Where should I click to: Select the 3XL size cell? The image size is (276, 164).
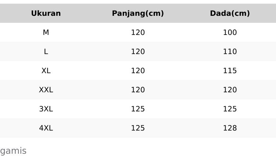pyautogui.click(x=46, y=109)
